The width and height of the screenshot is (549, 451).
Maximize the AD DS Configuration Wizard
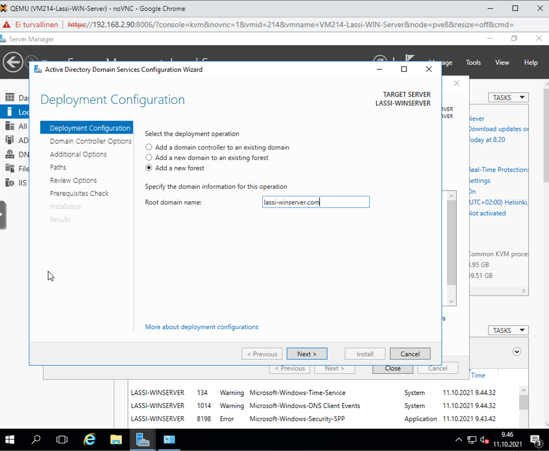[404, 69]
